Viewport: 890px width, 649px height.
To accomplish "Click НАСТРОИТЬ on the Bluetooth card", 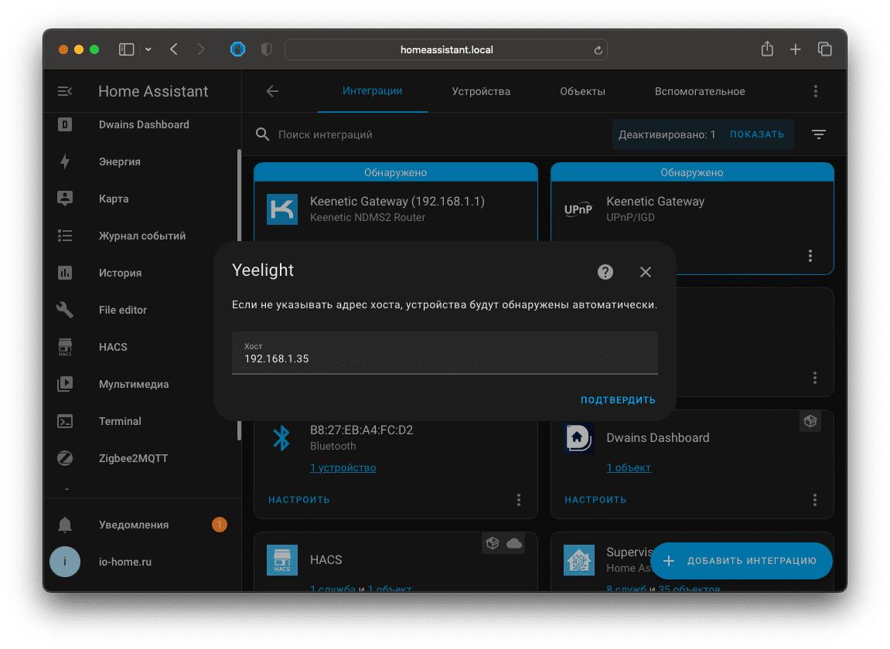I will pyautogui.click(x=299, y=500).
